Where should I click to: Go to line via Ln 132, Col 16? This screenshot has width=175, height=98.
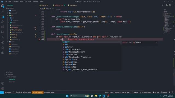pos(109,93)
